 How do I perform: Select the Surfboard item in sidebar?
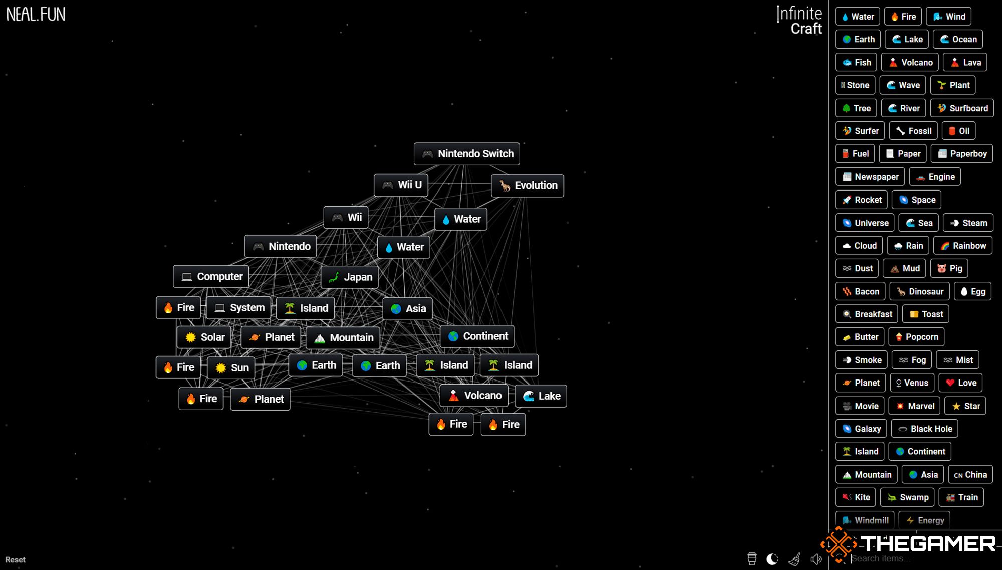(962, 108)
